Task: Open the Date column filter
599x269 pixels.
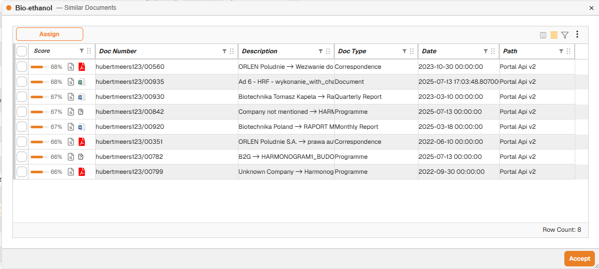Action: (486, 51)
